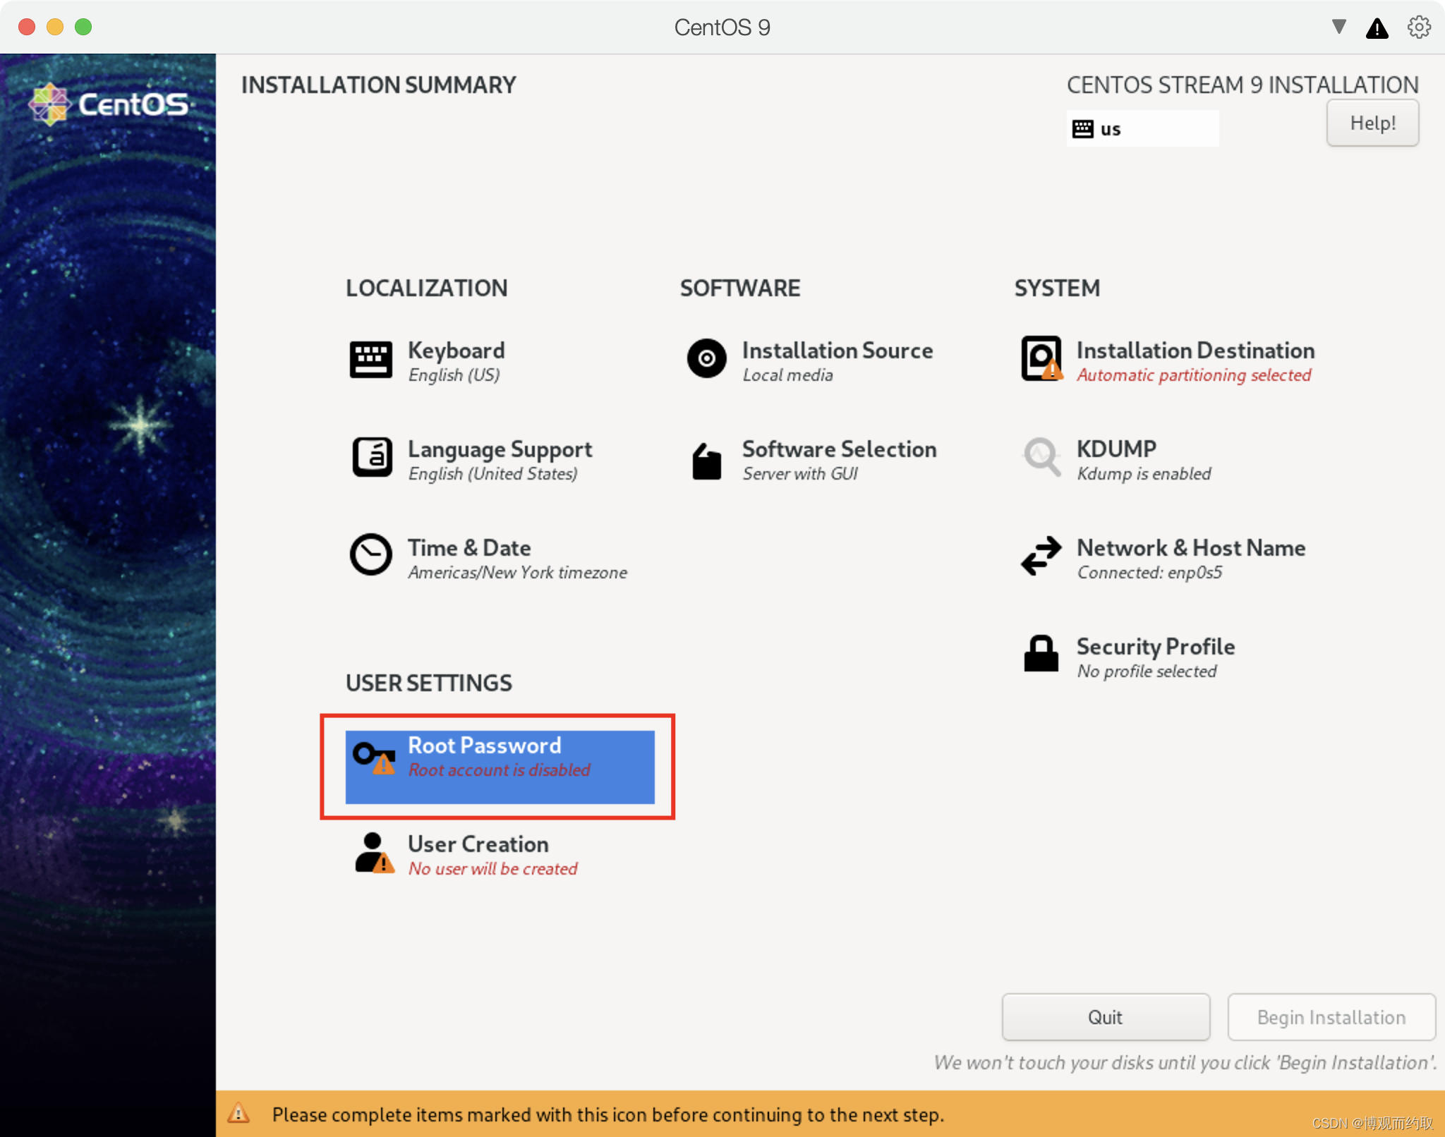This screenshot has height=1137, width=1445.
Task: Click the Installation Destination disk icon
Action: [1041, 358]
